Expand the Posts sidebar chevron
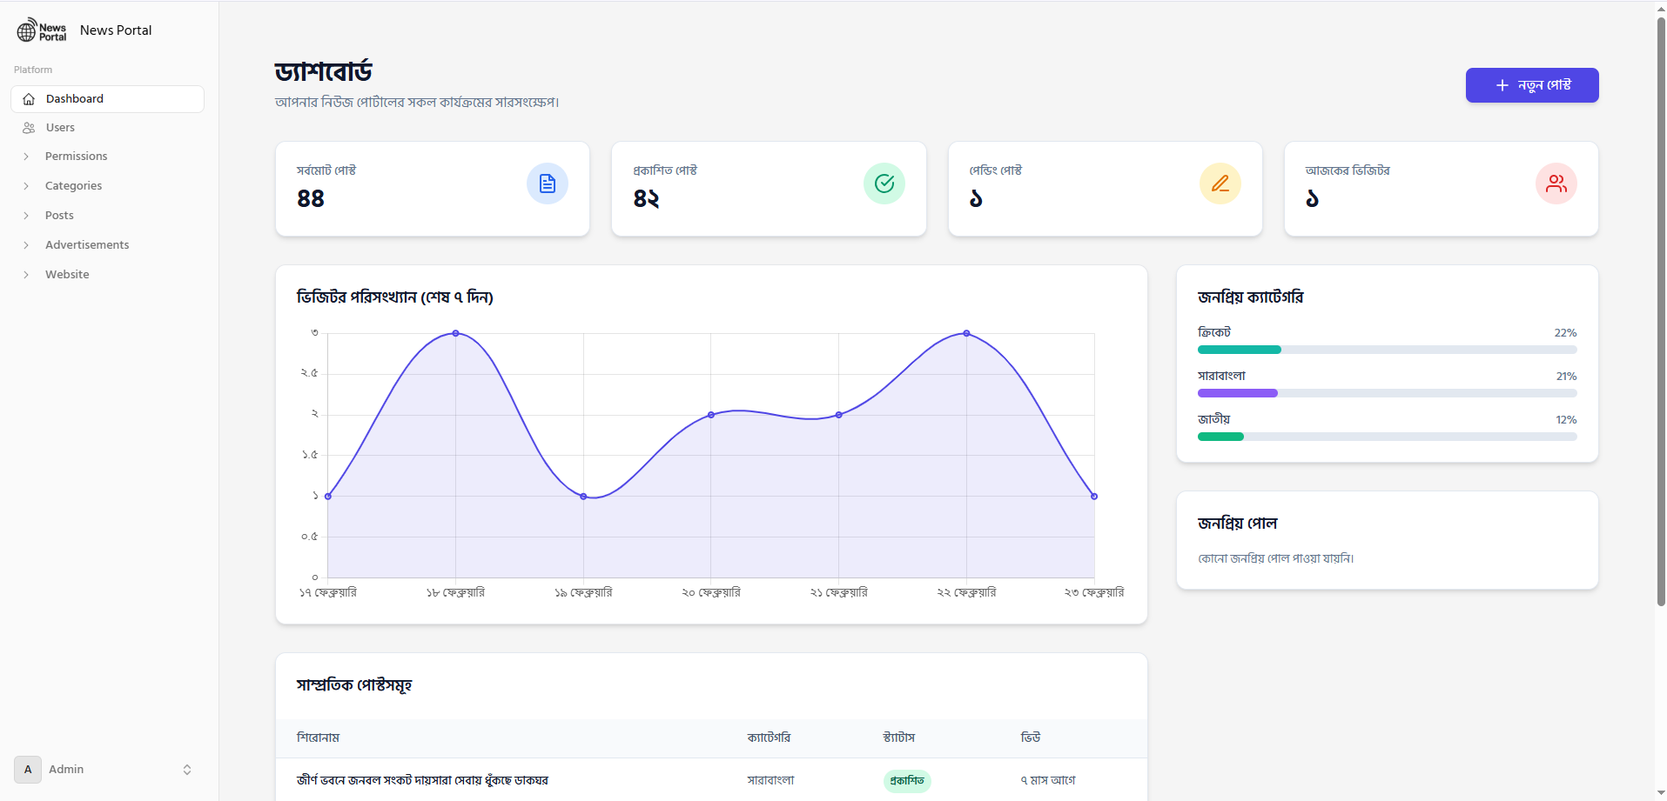Screen dimensions: 1667x801 tap(26, 216)
